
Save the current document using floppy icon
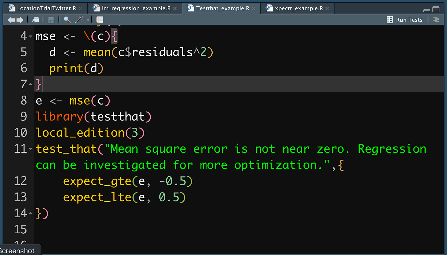coord(51,20)
